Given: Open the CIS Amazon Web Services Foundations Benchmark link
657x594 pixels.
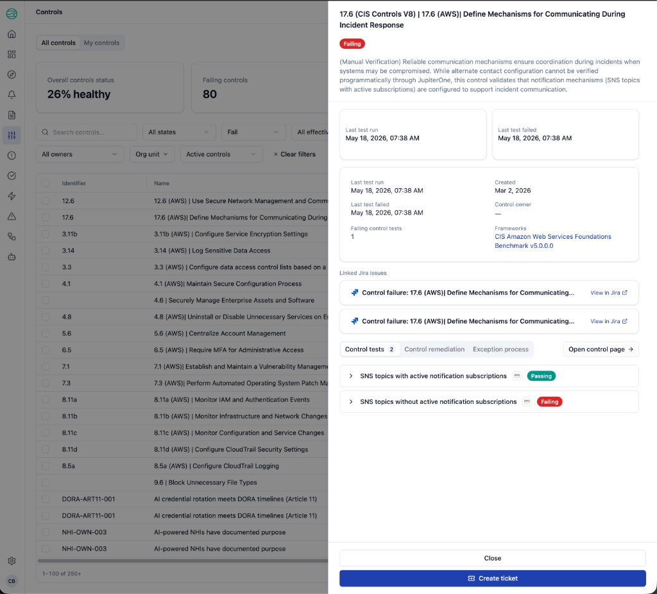Looking at the screenshot, I should pos(552,241).
